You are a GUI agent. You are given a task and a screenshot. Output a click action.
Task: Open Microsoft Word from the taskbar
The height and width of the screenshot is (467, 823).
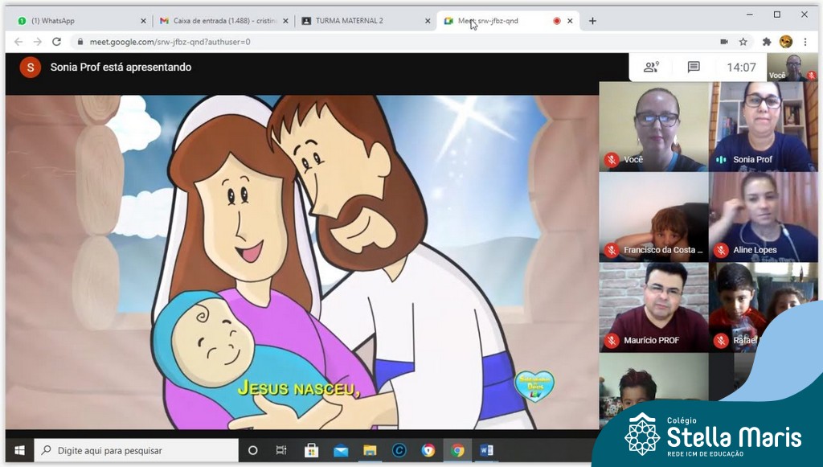click(x=486, y=450)
